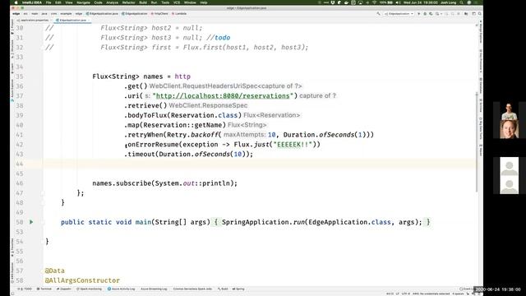The height and width of the screenshot is (296, 526).
Task: Click the retryWhen call on line 41
Action: [145, 135]
